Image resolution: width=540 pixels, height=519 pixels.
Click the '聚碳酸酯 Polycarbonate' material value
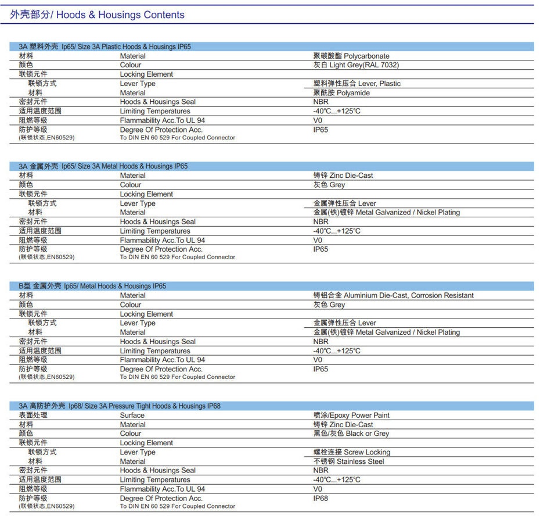(x=351, y=56)
